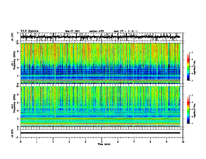Click the ch.2 Frequency (kHz) axis label
The width and height of the screenshot is (206, 159).
(14, 103)
